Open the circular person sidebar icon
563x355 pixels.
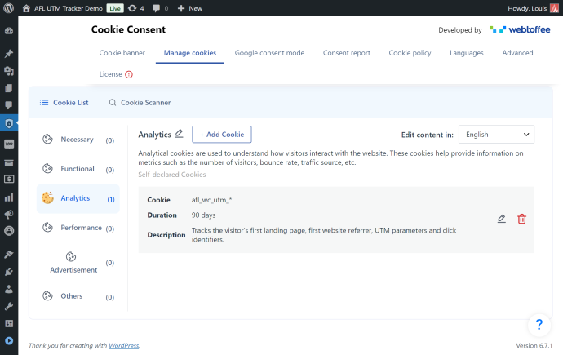(9, 231)
